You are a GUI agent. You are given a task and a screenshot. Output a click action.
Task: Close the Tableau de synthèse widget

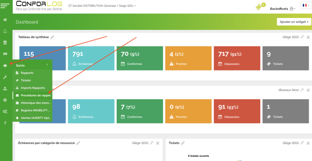(x=308, y=37)
